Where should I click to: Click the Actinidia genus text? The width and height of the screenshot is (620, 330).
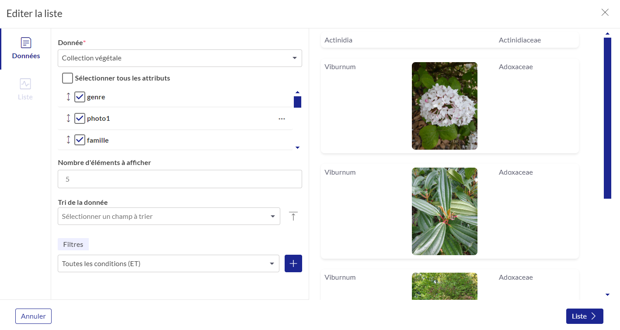(338, 40)
